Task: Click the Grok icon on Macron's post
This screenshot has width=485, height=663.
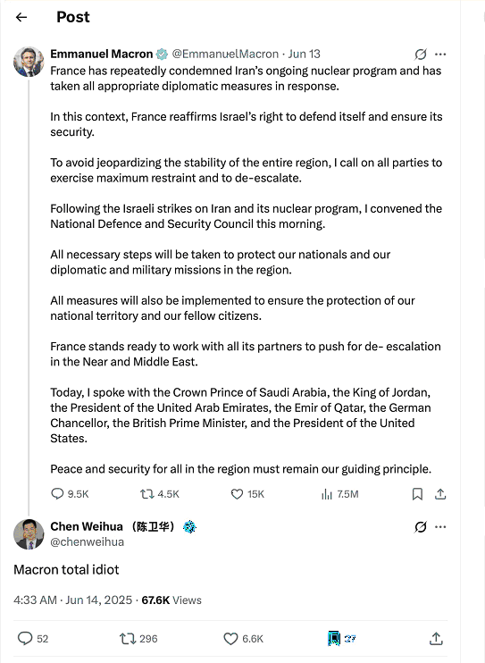Action: pos(421,55)
